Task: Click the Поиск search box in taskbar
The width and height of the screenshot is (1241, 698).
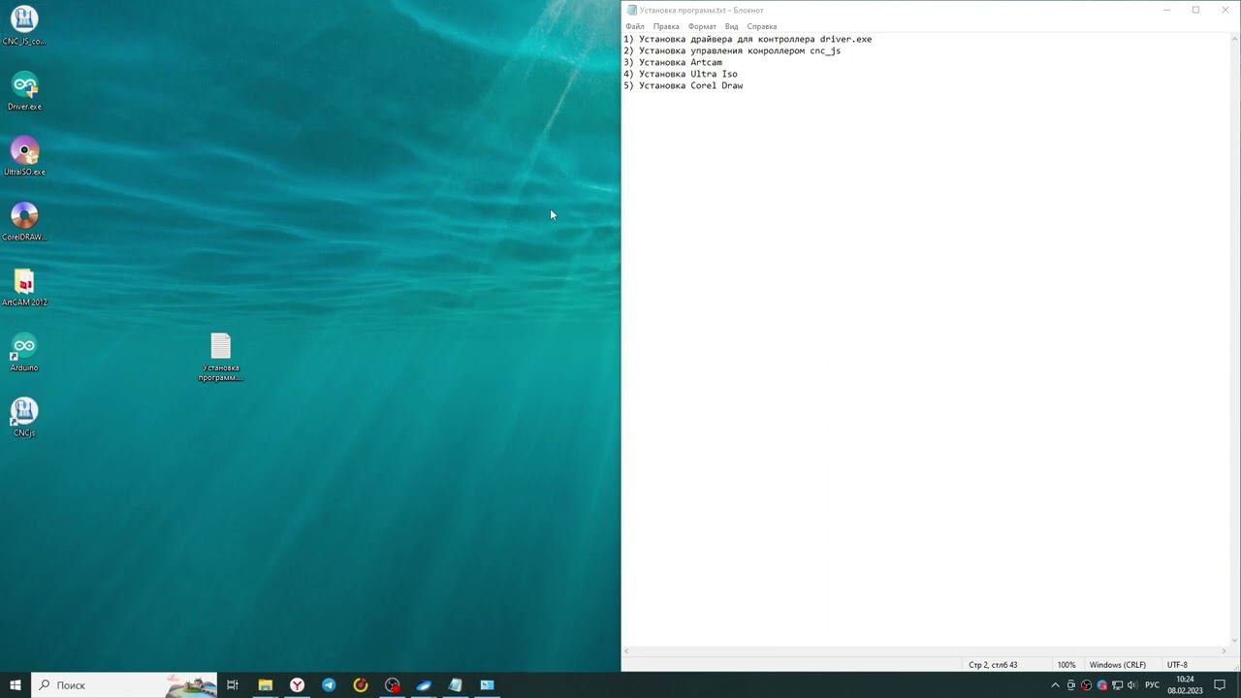Action: click(x=107, y=685)
